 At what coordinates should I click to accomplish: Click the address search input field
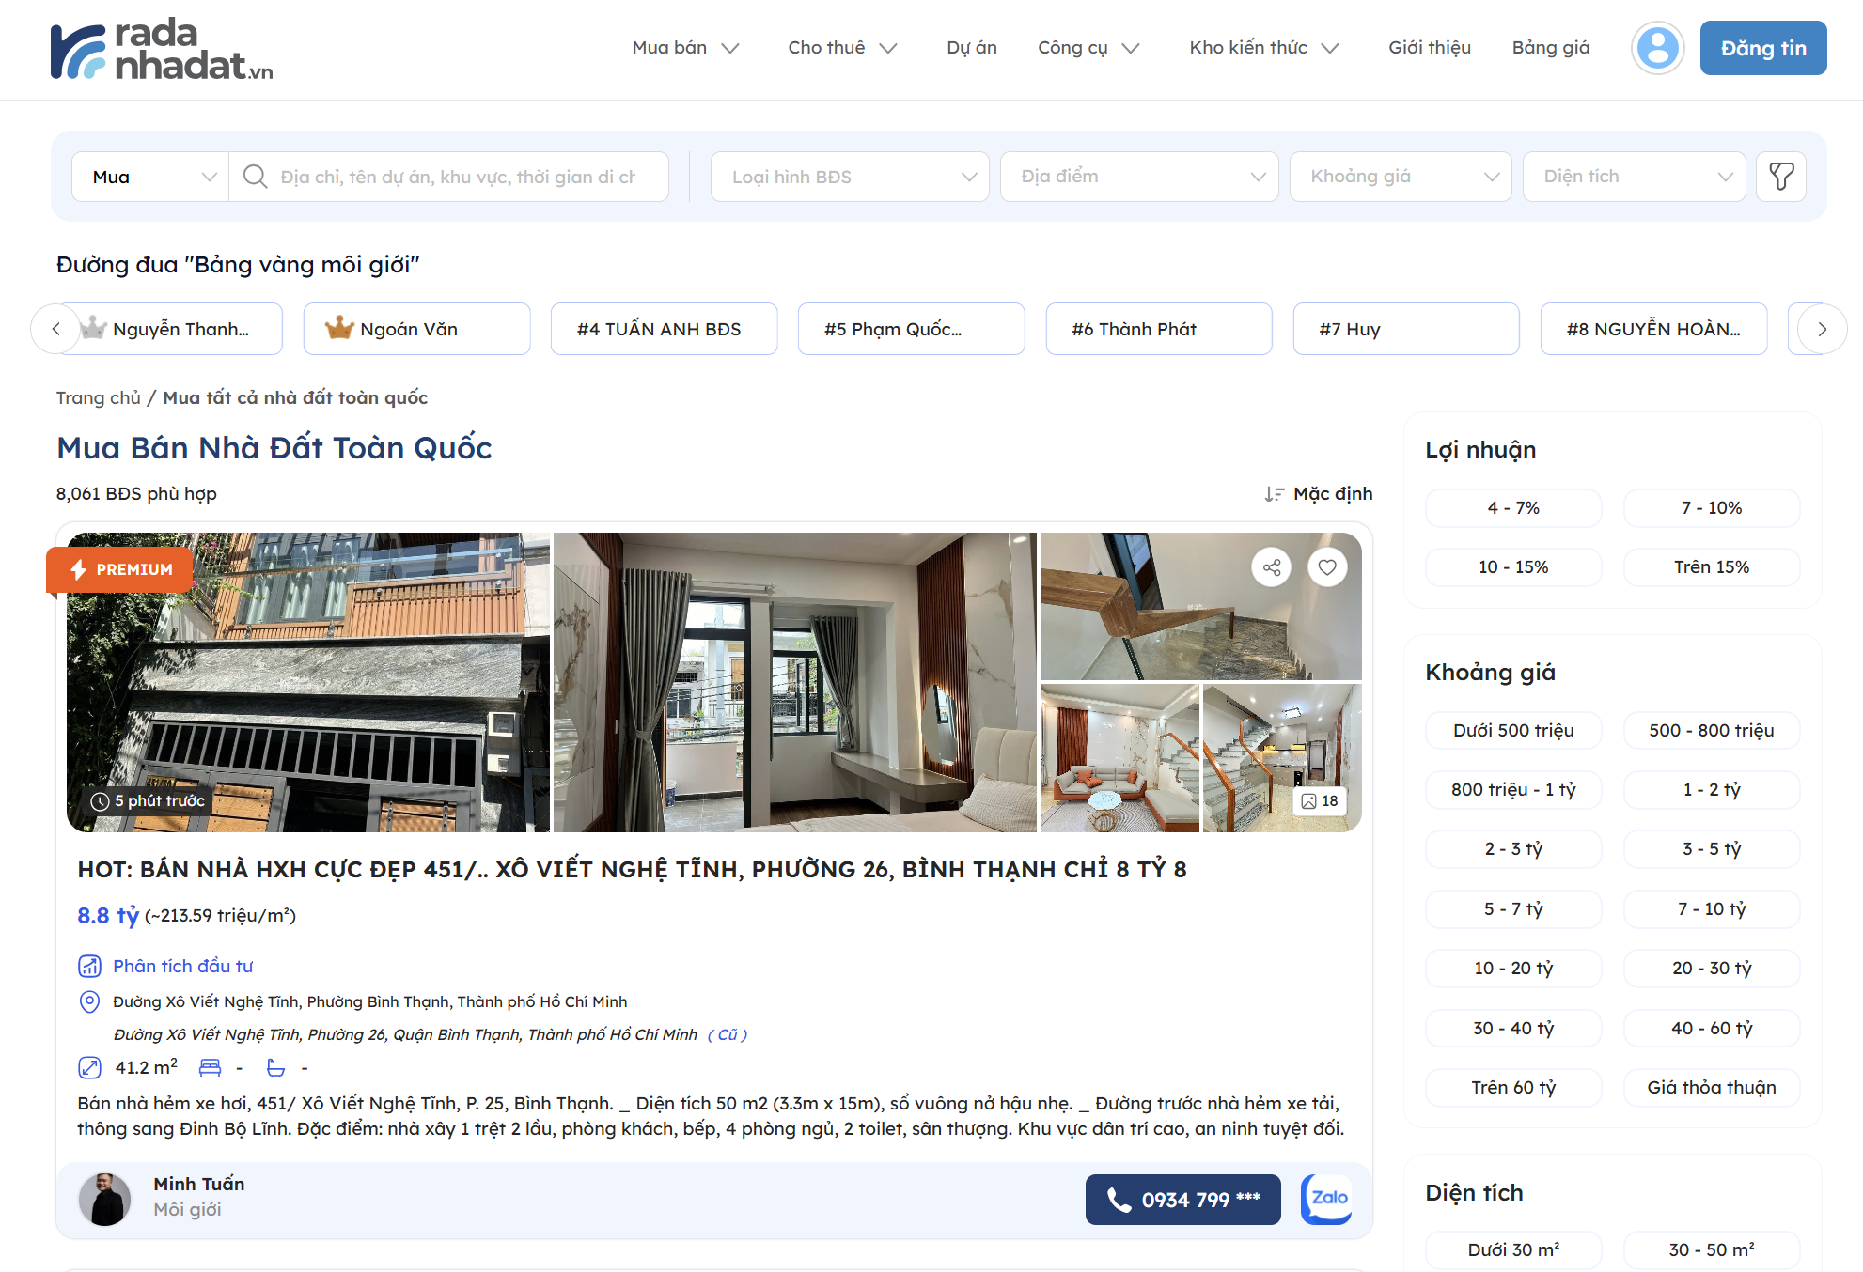pyautogui.click(x=458, y=177)
